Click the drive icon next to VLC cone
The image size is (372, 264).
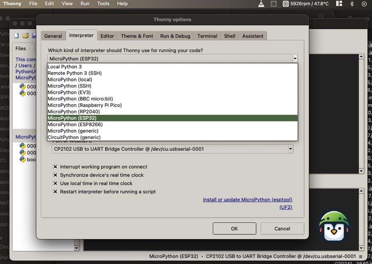pyautogui.click(x=274, y=4)
